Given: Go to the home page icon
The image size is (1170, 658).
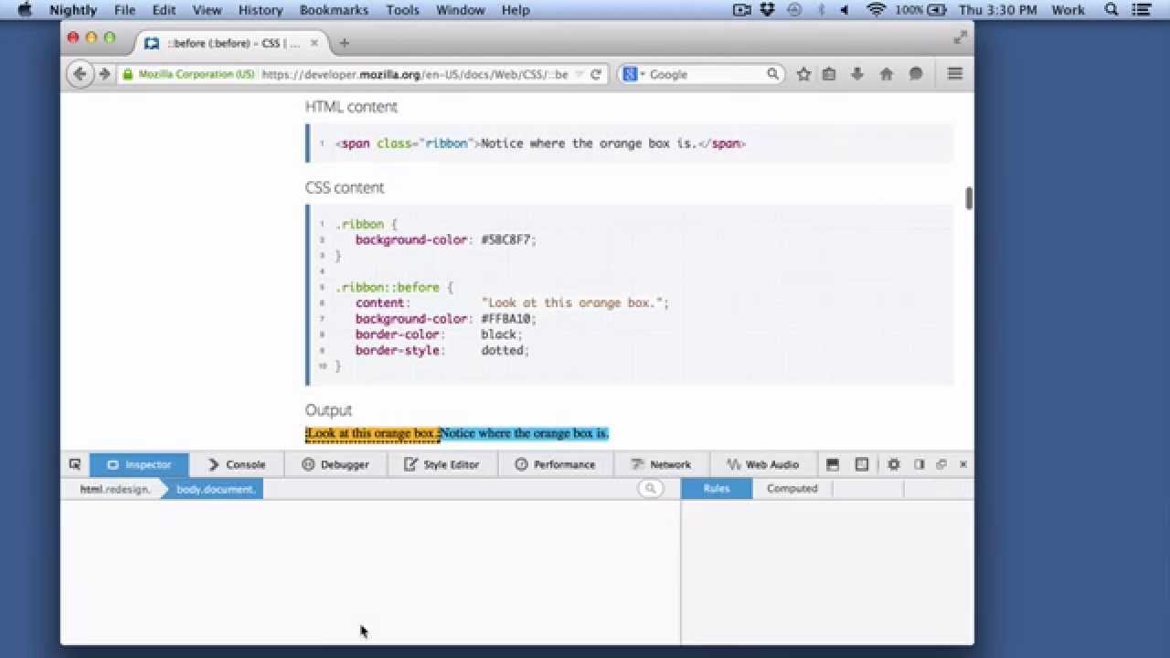Looking at the screenshot, I should pos(886,74).
